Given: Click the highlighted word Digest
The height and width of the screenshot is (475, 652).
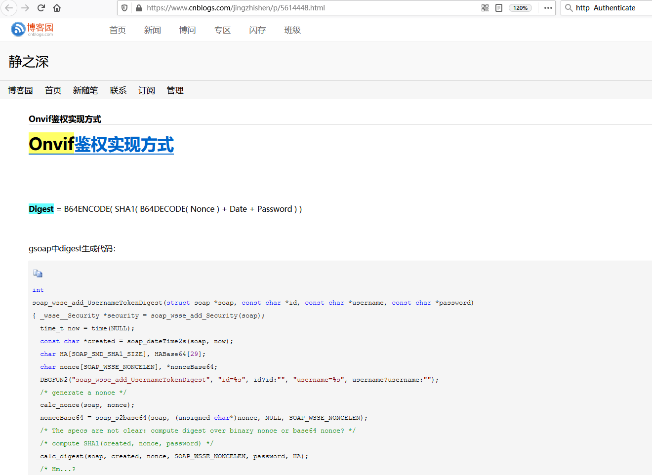Looking at the screenshot, I should (41, 209).
